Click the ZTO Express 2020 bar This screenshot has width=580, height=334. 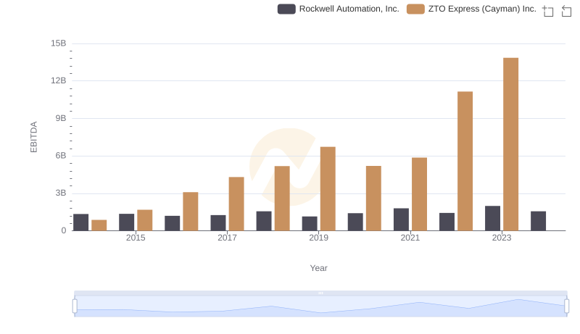373,199
